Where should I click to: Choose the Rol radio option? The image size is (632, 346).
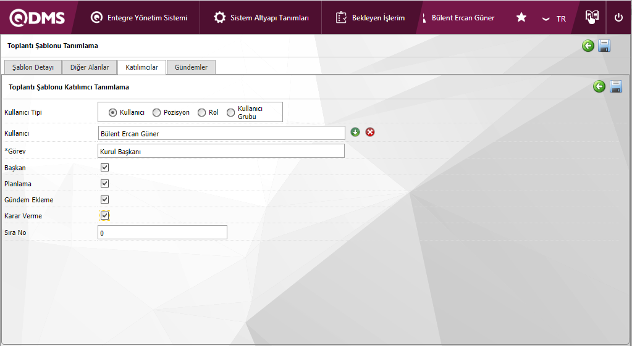(202, 113)
